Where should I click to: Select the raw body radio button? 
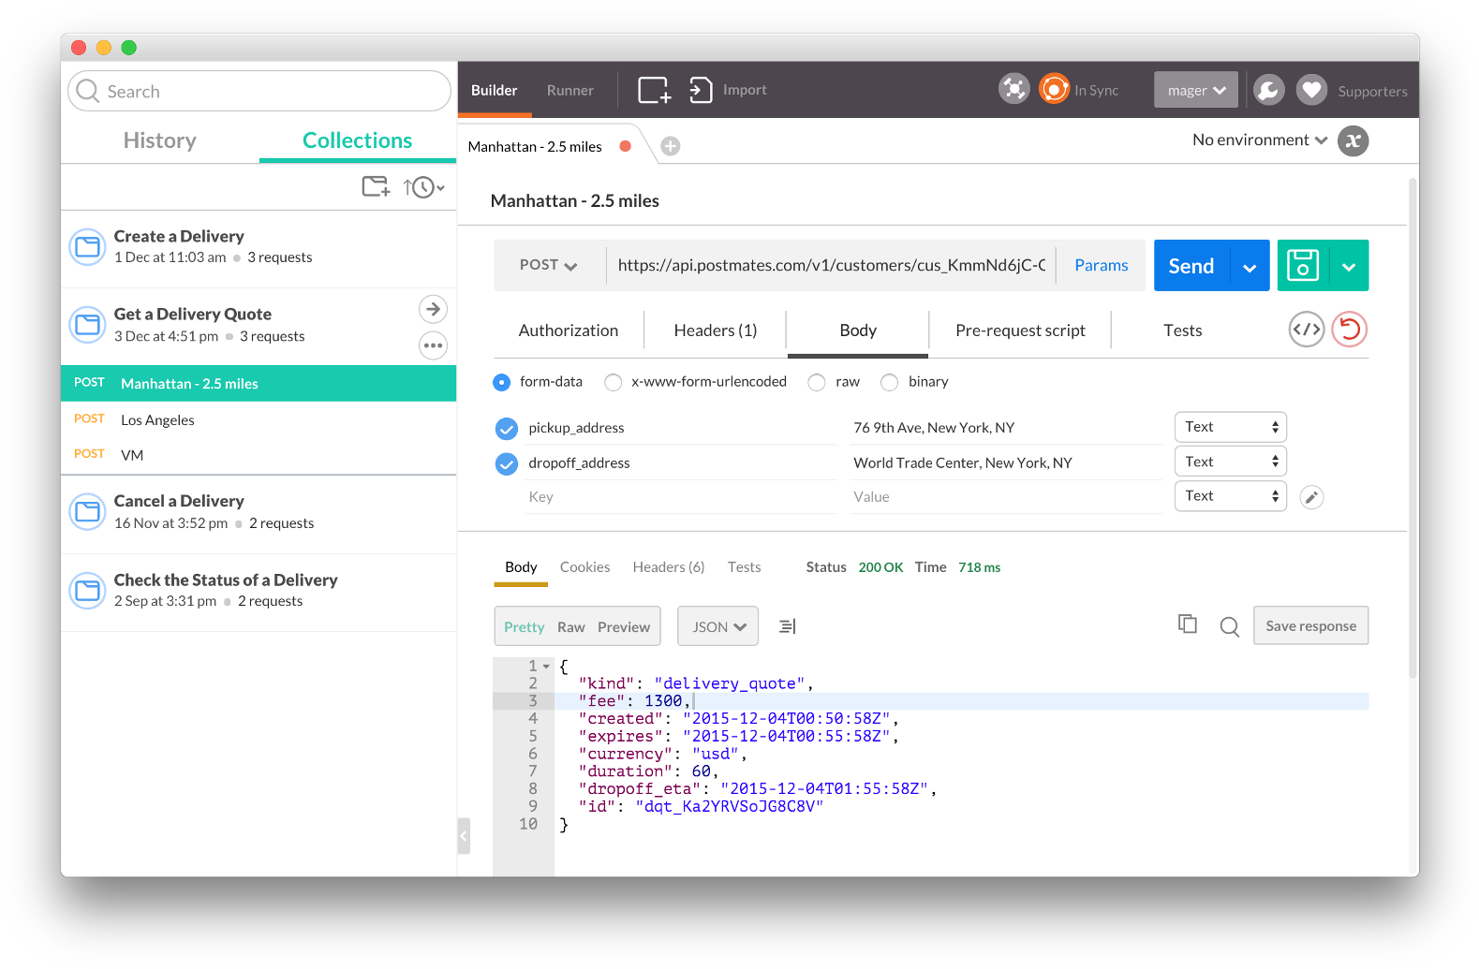(x=817, y=382)
